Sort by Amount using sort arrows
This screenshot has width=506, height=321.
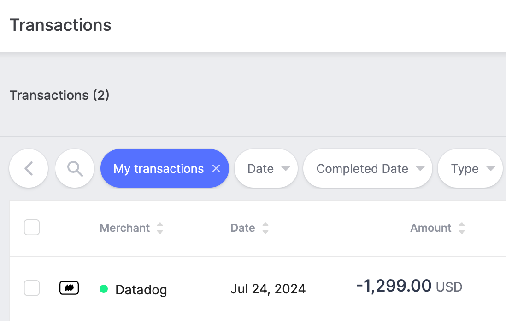pyautogui.click(x=462, y=228)
